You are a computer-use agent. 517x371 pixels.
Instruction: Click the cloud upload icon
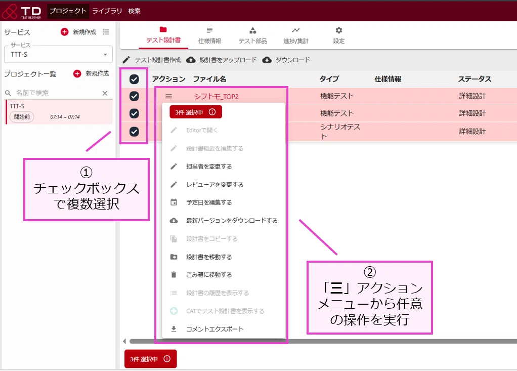click(191, 60)
